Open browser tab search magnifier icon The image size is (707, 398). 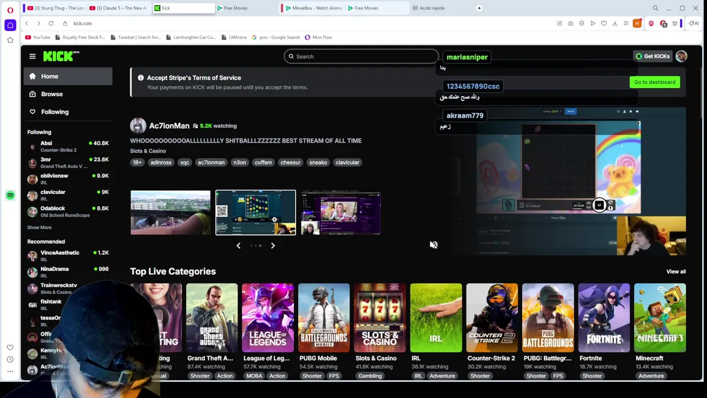tap(656, 8)
